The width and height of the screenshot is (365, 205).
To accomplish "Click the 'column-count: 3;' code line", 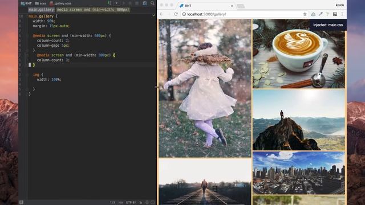I will [53, 60].
